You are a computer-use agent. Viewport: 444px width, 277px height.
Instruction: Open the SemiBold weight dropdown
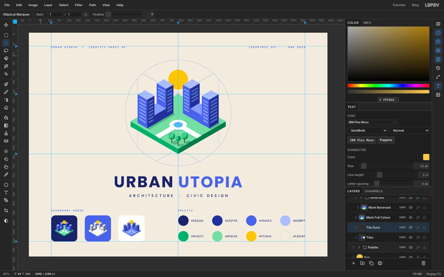click(x=367, y=130)
